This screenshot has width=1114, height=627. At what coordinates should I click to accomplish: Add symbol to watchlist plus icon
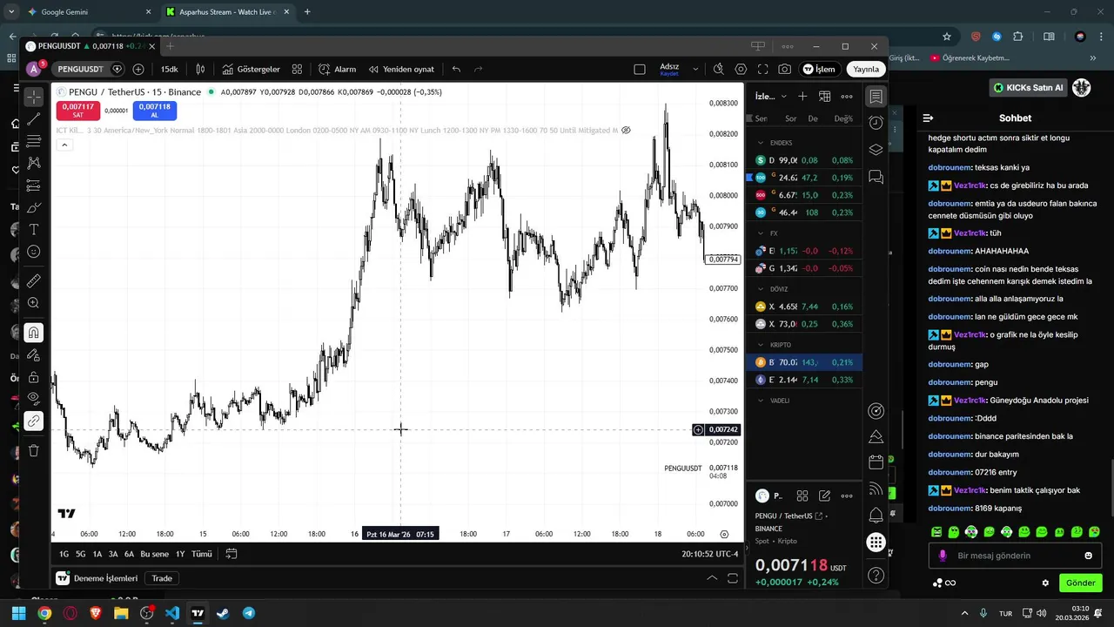pyautogui.click(x=802, y=96)
